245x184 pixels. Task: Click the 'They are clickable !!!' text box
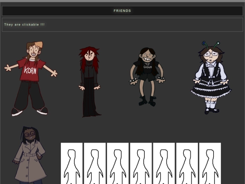(x=122, y=25)
